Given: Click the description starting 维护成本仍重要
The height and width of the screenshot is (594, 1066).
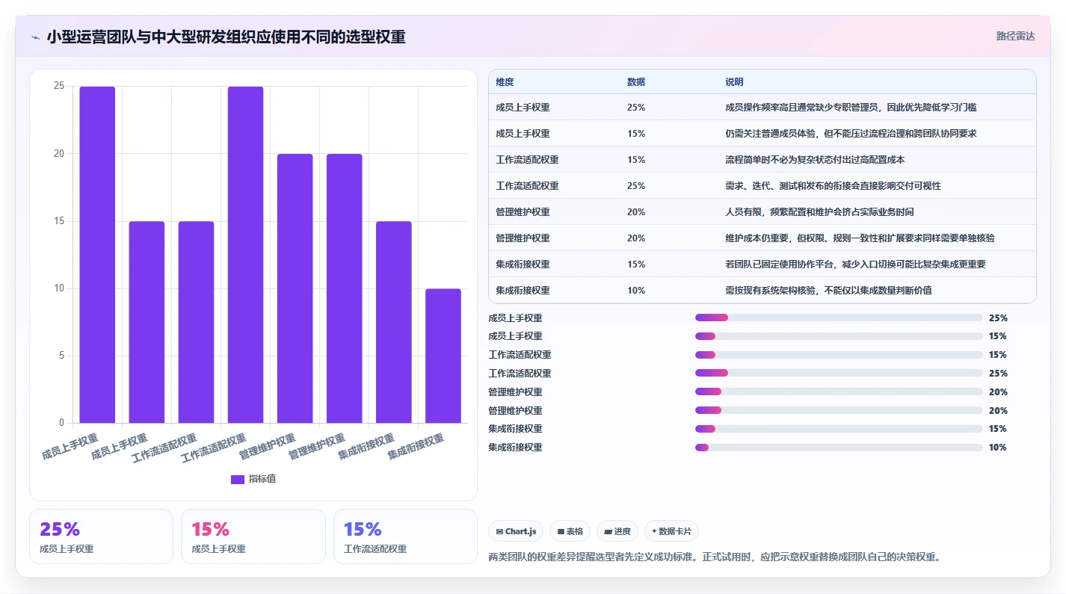Looking at the screenshot, I should click(x=860, y=238).
